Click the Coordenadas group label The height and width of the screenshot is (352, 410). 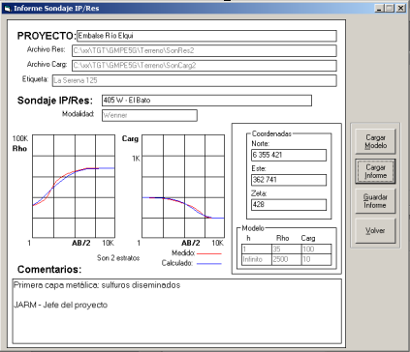271,133
